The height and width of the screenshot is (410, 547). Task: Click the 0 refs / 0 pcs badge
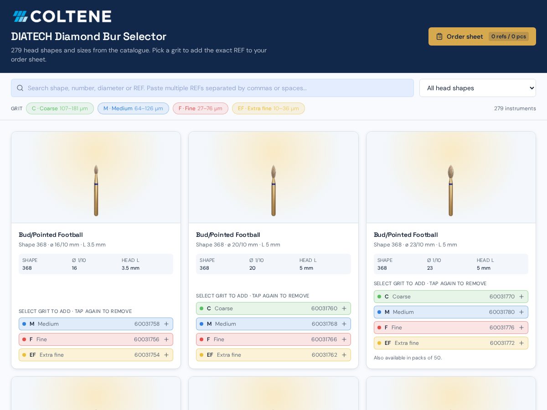pyautogui.click(x=509, y=36)
